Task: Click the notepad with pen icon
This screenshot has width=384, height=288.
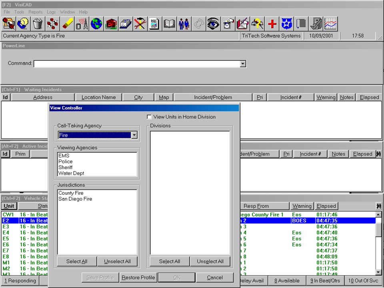Action: (242, 24)
